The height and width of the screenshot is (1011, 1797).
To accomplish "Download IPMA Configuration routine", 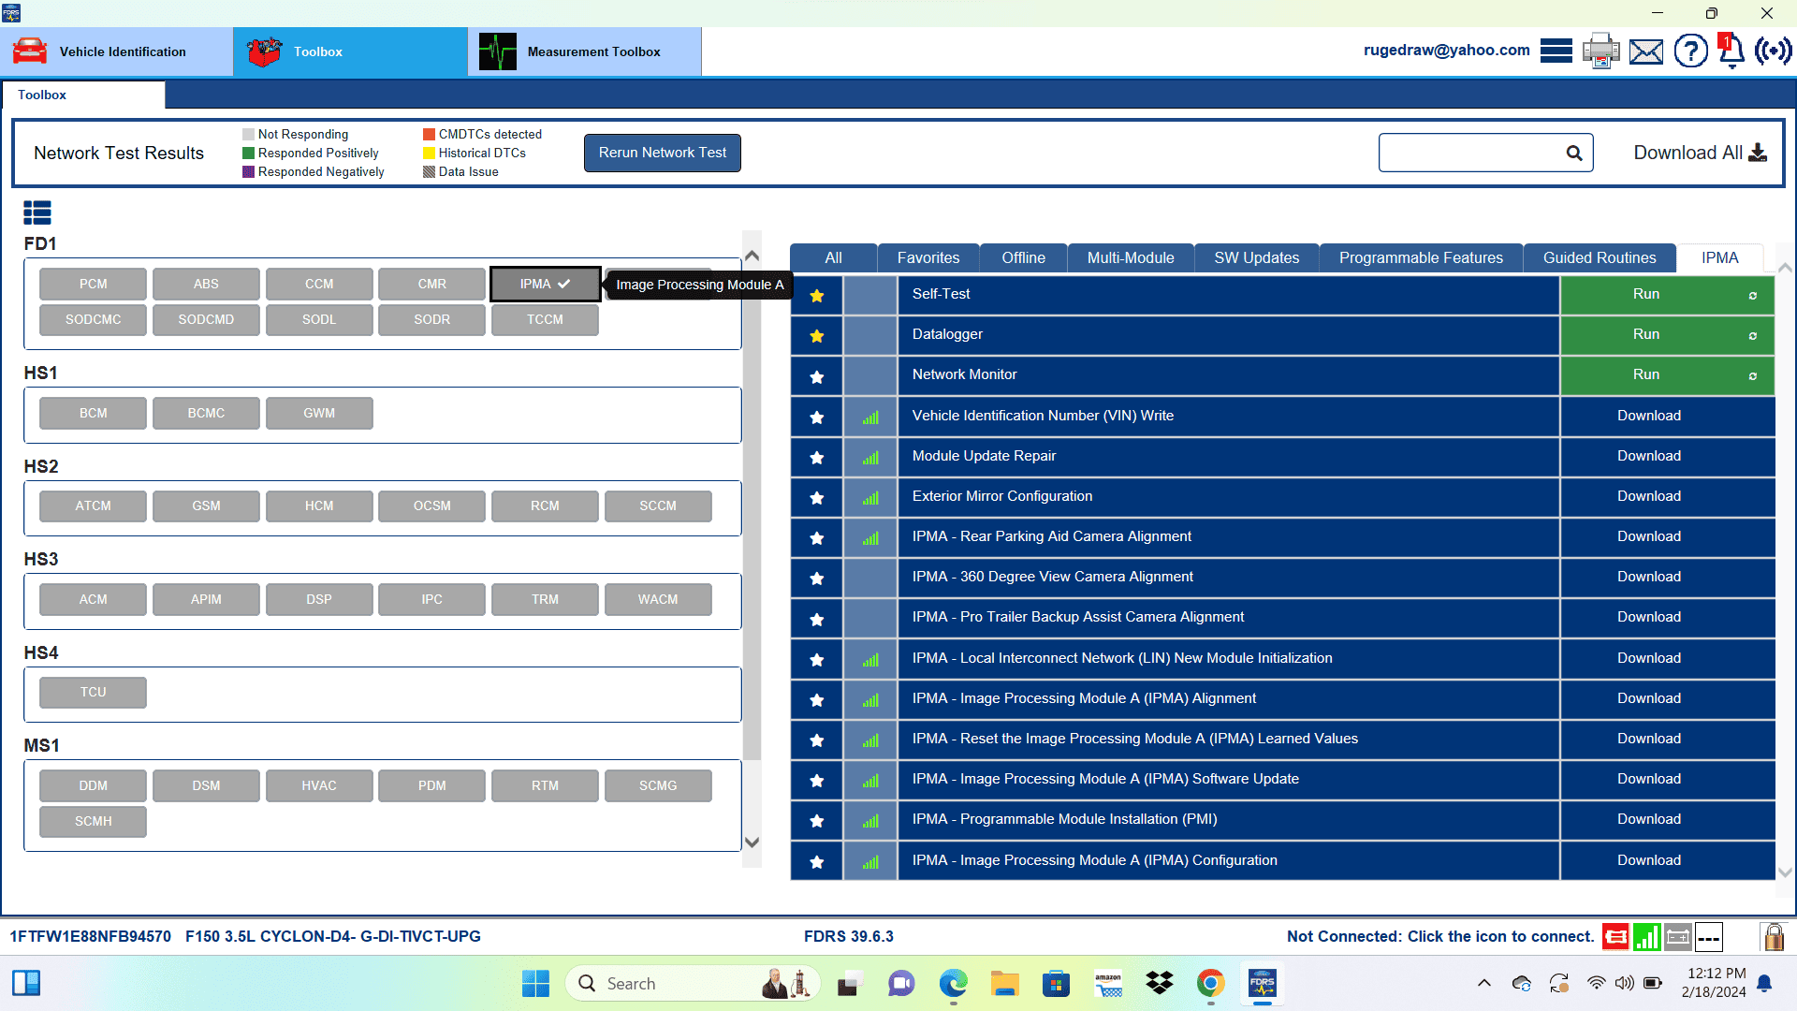I will (x=1667, y=860).
